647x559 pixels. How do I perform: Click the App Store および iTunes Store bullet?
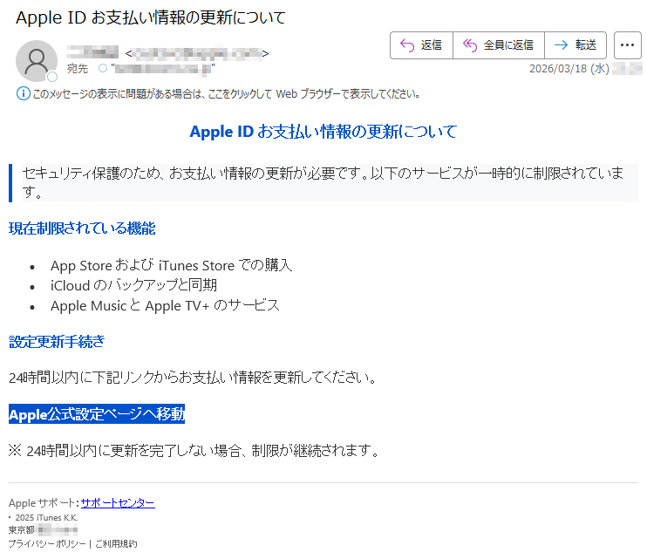pyautogui.click(x=171, y=265)
